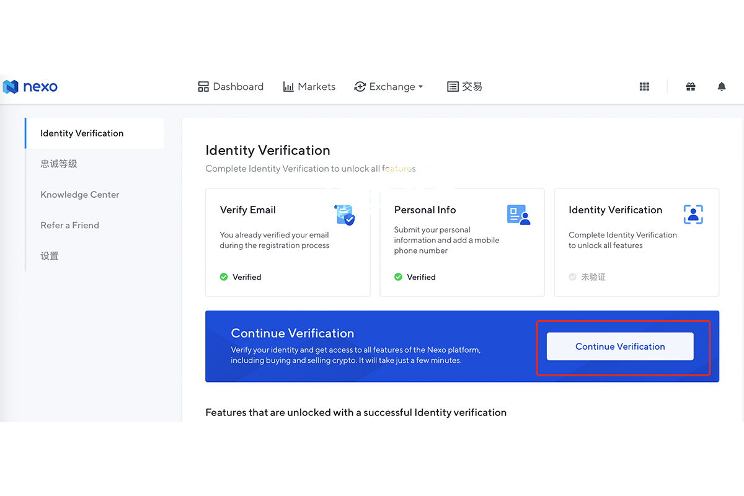
Task: Click the Verify Email envelope shield icon
Action: [x=345, y=215]
